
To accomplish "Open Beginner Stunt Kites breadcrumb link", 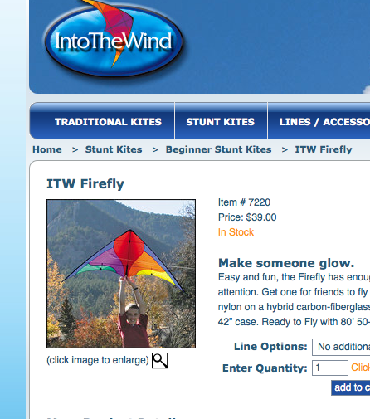I will pos(218,149).
